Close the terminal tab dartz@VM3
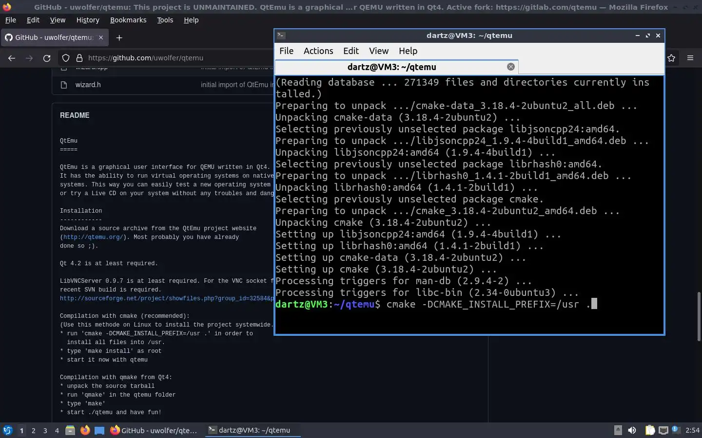The image size is (702, 438). [x=510, y=67]
